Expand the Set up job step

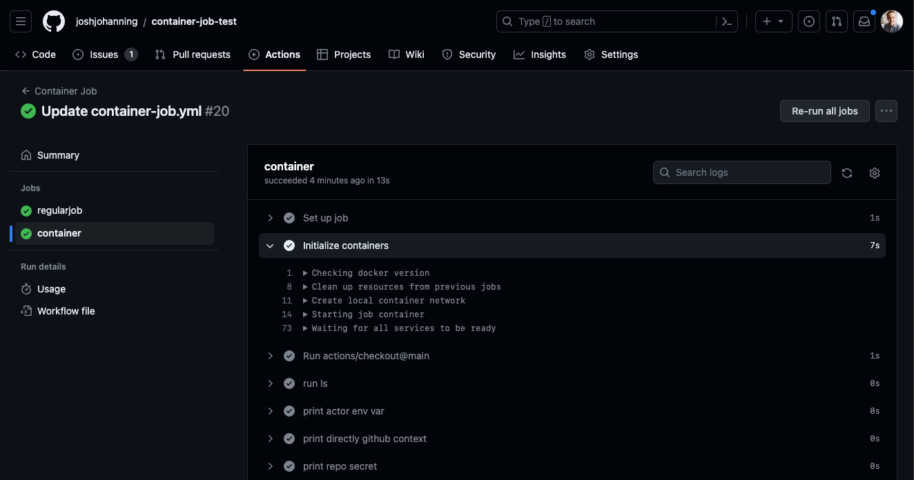(x=271, y=218)
